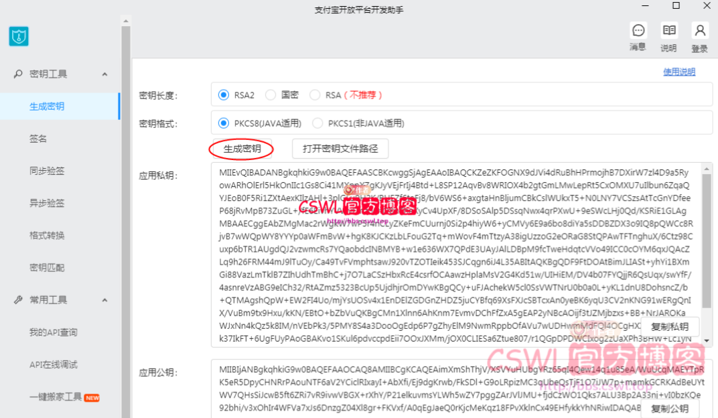
Task: Collapse the 常用工具 section chevron
Action: click(x=104, y=300)
